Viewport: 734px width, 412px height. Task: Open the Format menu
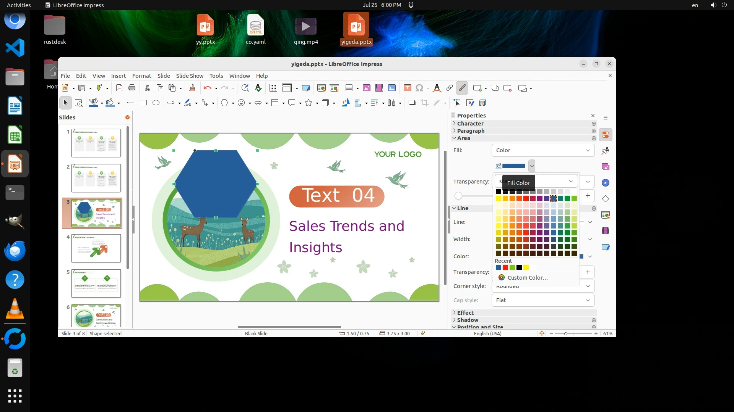141,76
